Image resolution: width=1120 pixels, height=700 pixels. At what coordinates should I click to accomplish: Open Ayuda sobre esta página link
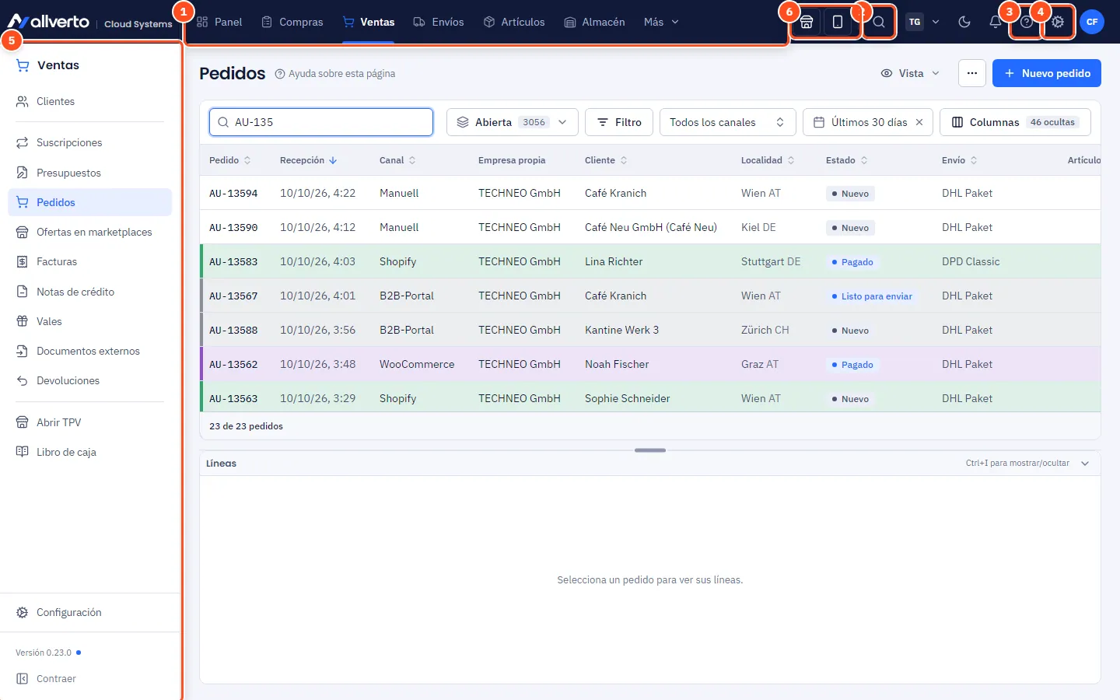point(335,74)
